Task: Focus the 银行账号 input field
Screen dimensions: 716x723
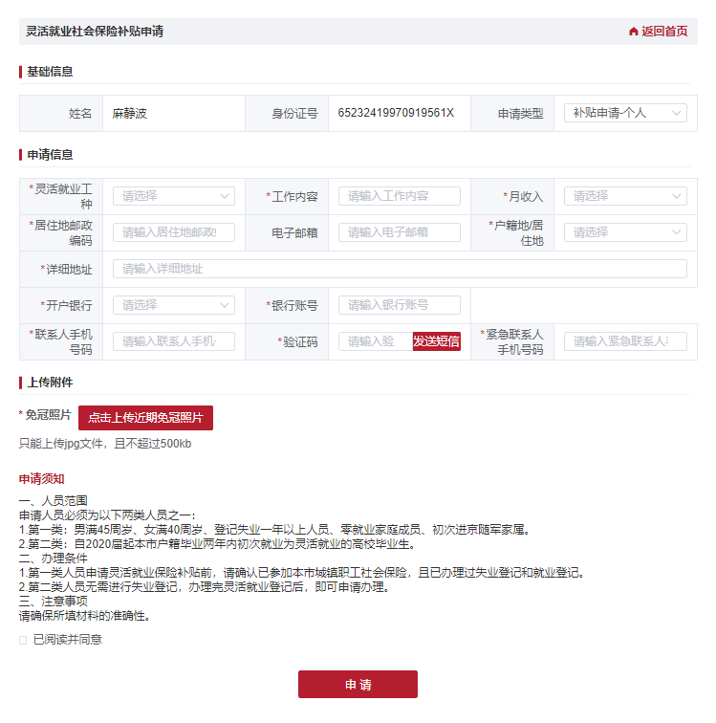Action: click(x=399, y=305)
